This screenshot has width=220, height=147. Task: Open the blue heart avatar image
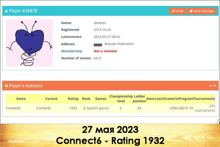tap(29, 43)
